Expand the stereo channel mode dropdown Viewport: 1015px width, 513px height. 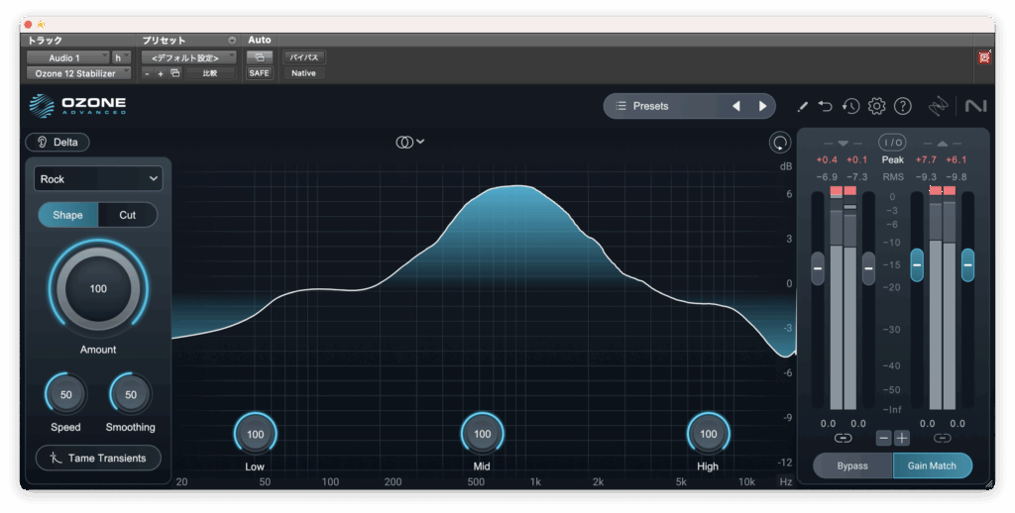[409, 142]
